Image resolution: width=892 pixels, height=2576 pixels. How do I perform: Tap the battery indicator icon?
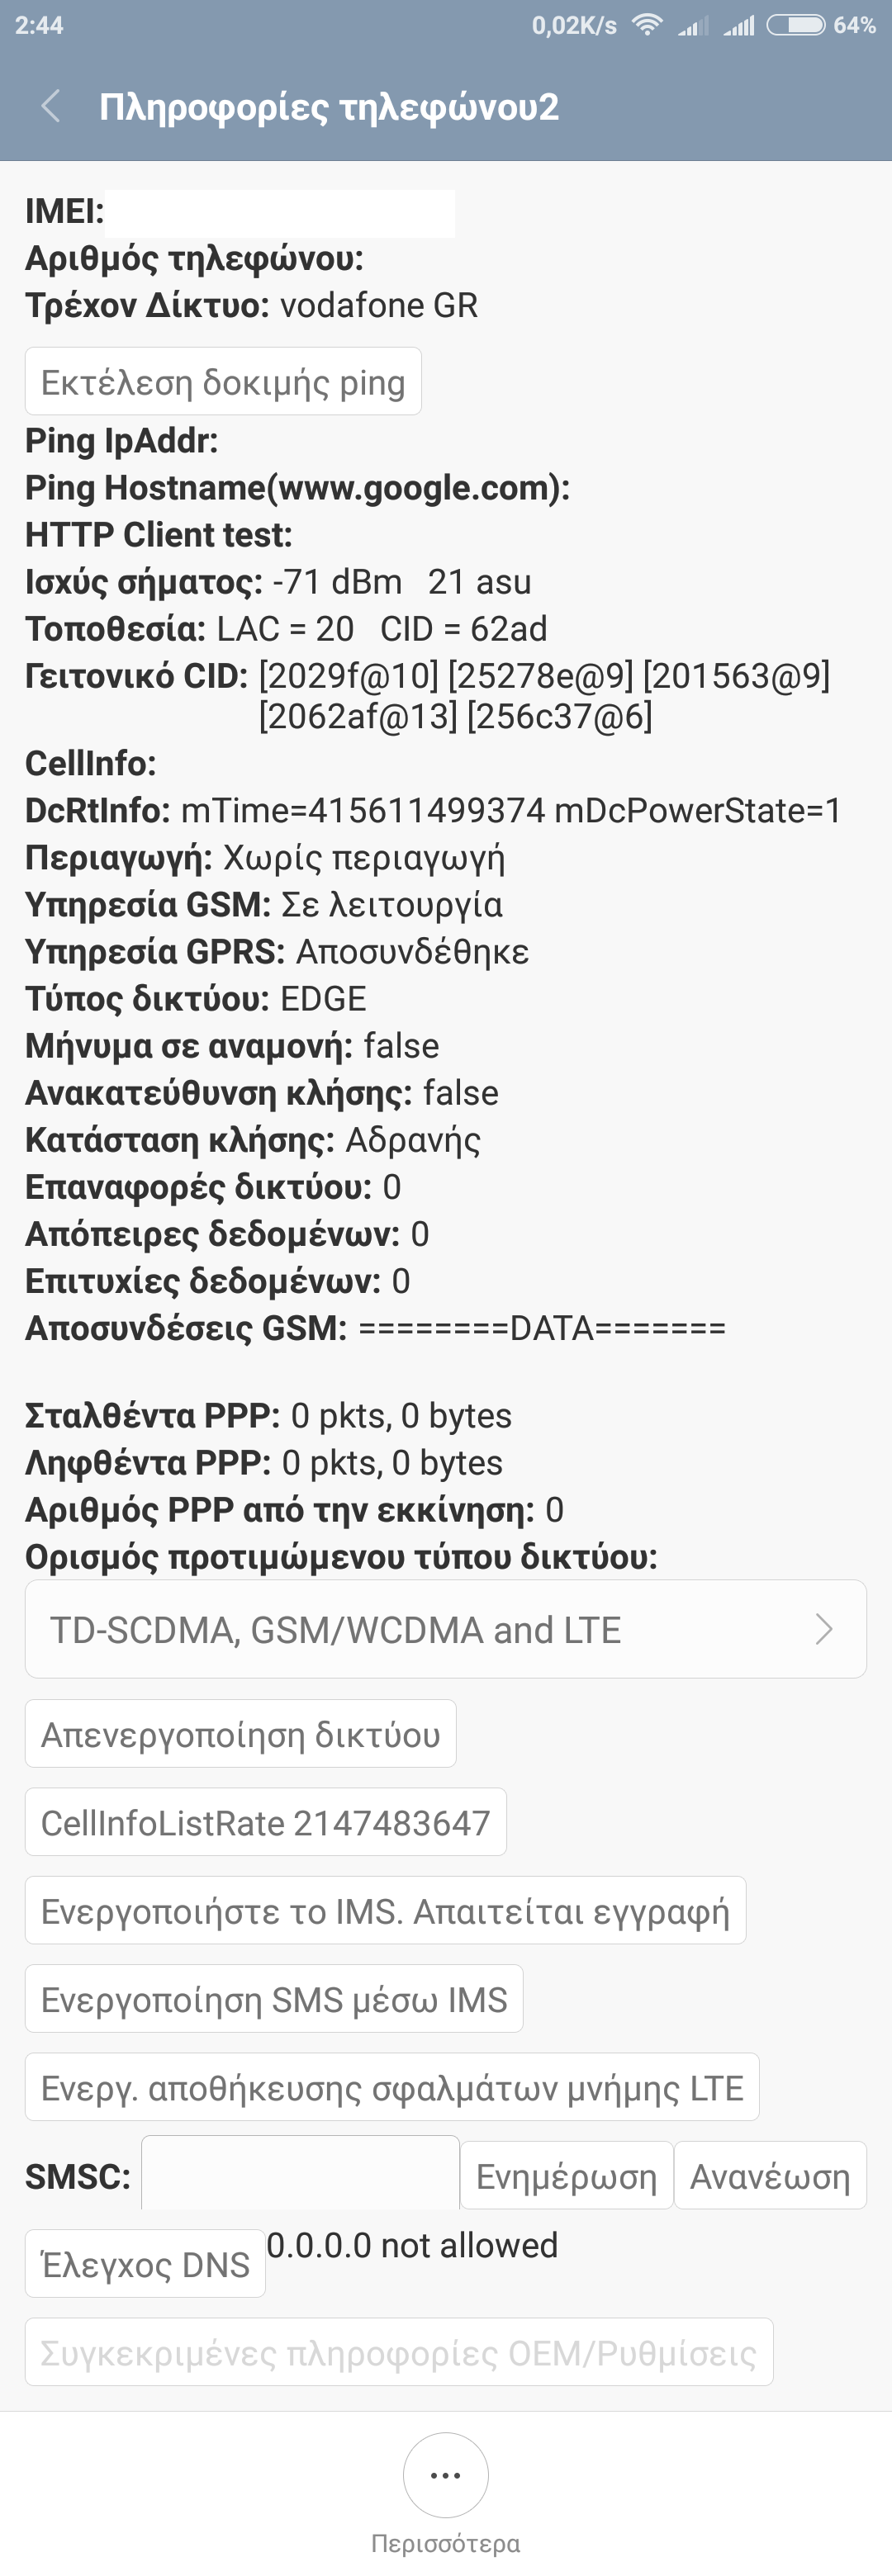click(796, 25)
